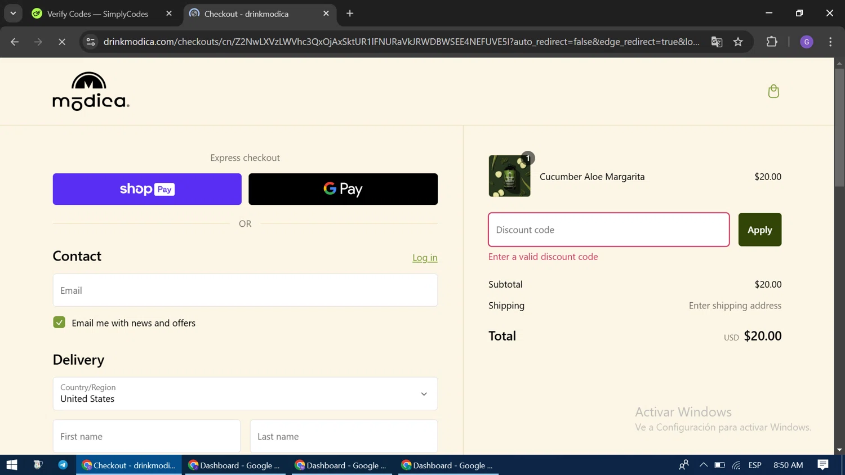Open first Dashboard - Google taskbar window
Screen dimensions: 845x475
pyautogui.click(x=235, y=465)
